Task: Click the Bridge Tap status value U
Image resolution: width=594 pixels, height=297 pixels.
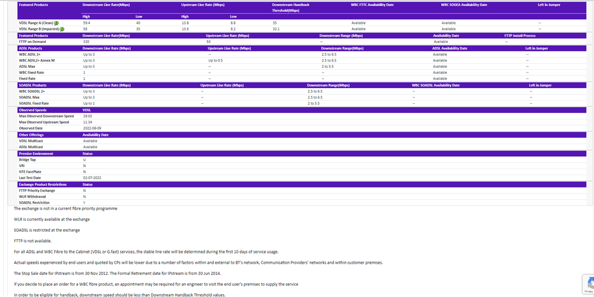Action: point(84,160)
